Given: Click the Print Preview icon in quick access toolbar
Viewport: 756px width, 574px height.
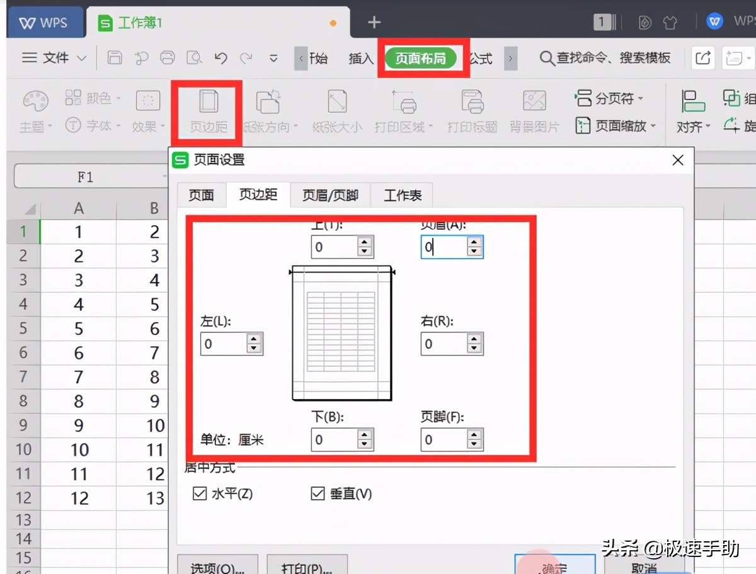Looking at the screenshot, I should click(194, 58).
